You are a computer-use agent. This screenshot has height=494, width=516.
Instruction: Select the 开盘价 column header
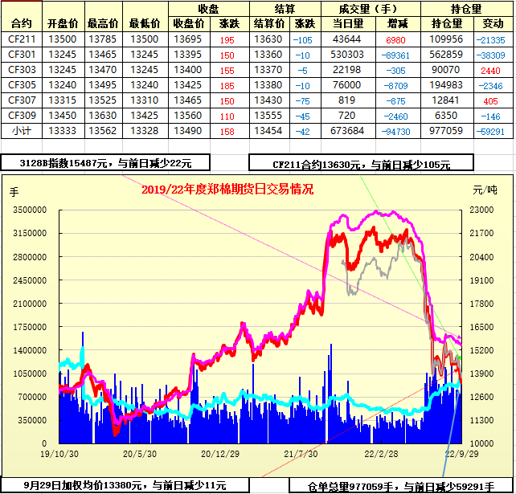(63, 23)
